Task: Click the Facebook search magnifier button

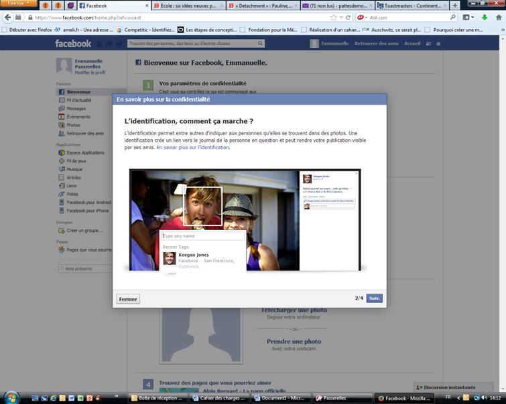Action: [261, 43]
